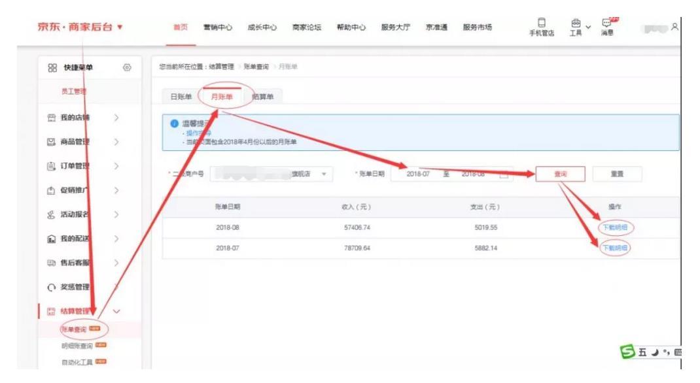Screen dimensions: 700x383
Task: Click the 快捷菜单 grid icon
Action: [x=52, y=67]
